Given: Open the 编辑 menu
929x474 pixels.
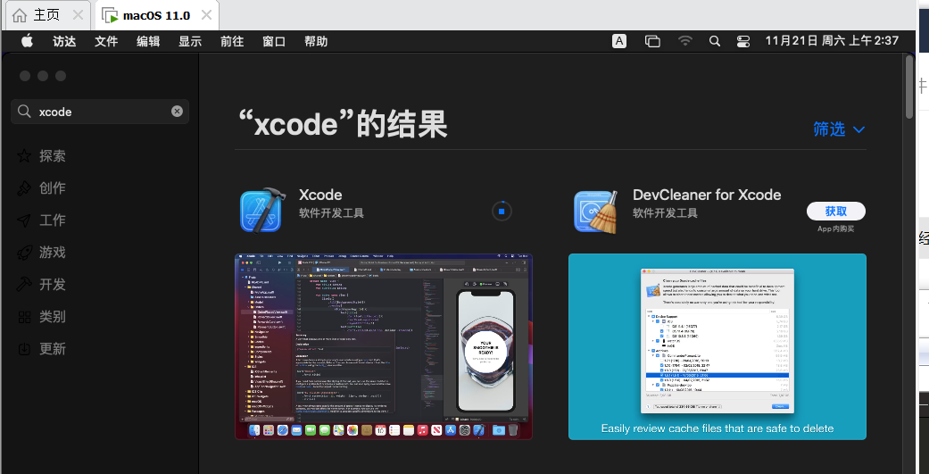Looking at the screenshot, I should pos(148,41).
